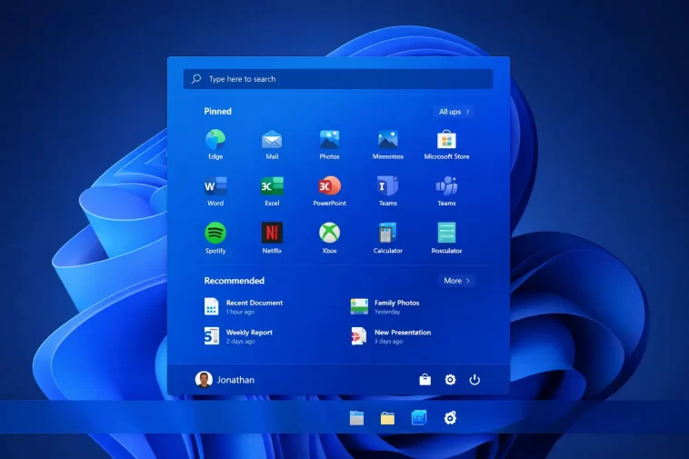Viewport: 689px width, 459px height.
Task: Open the pinned app beside Photos
Action: 387,145
